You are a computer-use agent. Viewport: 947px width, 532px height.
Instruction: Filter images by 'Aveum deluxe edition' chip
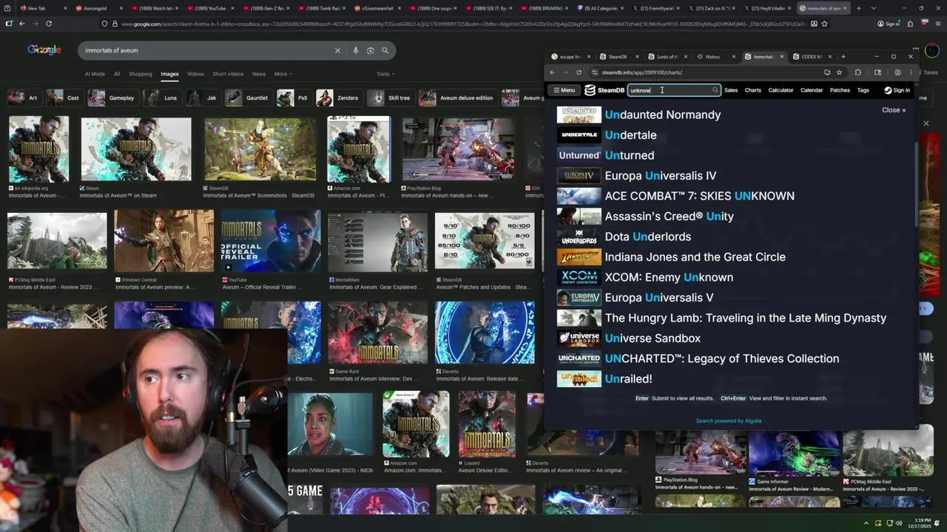(x=457, y=98)
